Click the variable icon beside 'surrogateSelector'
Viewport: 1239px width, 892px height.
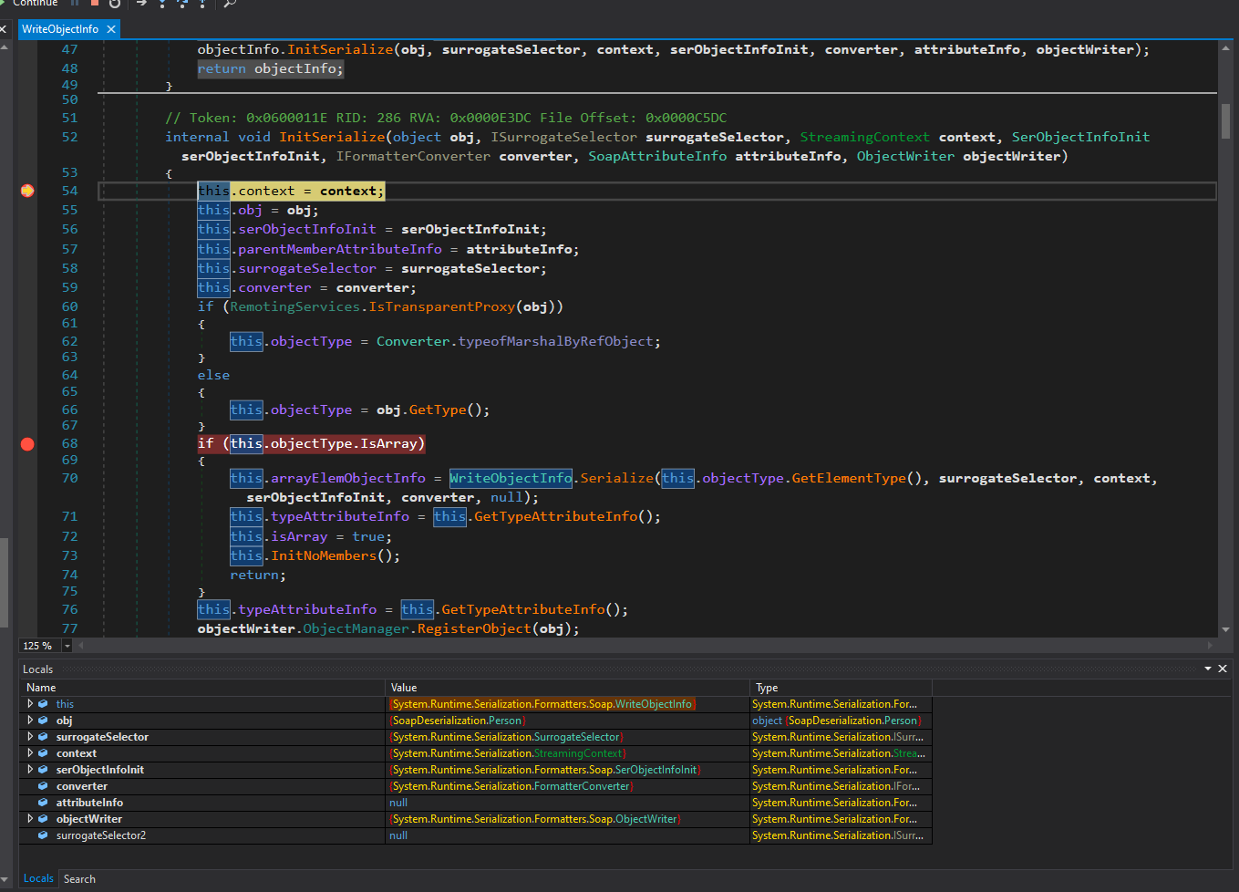point(43,737)
